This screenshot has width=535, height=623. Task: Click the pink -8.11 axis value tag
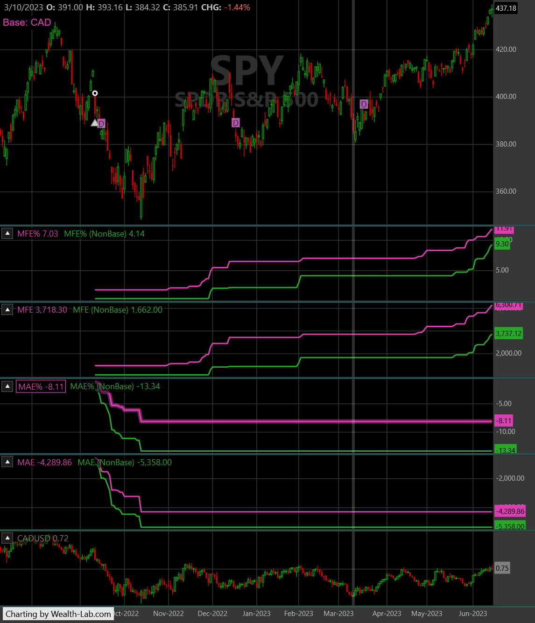[504, 421]
